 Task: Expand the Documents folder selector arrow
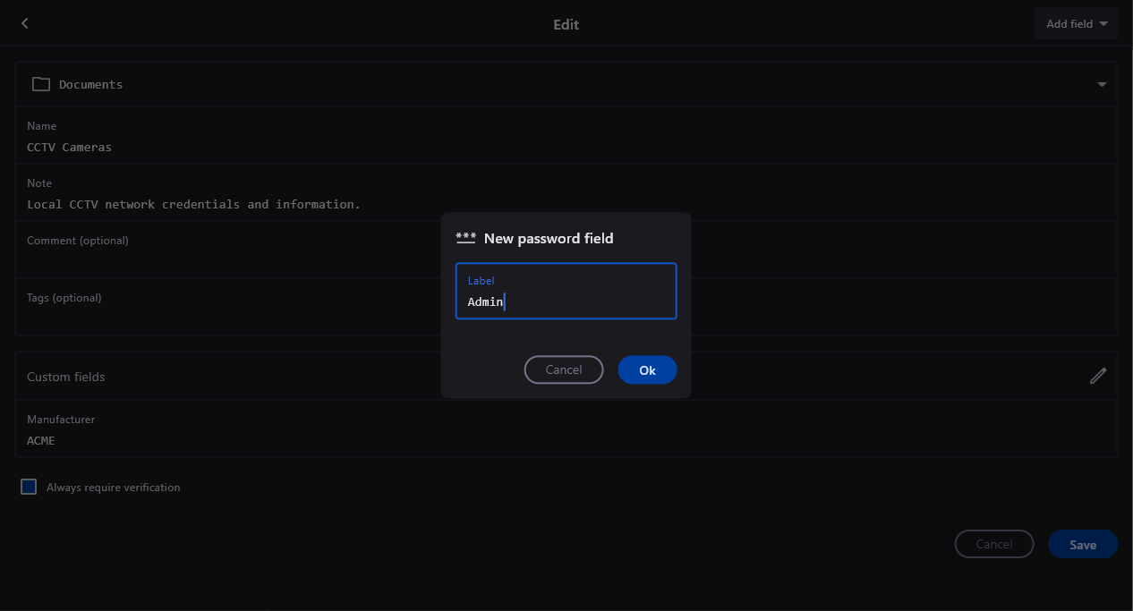tap(1102, 84)
